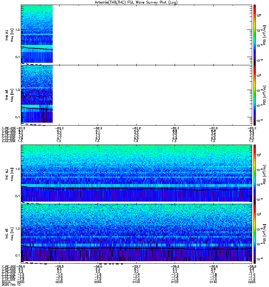This screenshot has width=269, height=287.
Task: Click the THB B∥ panel color bar
Action: pyautogui.click(x=255, y=95)
